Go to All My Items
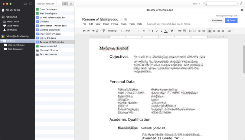 pyautogui.click(x=11, y=10)
